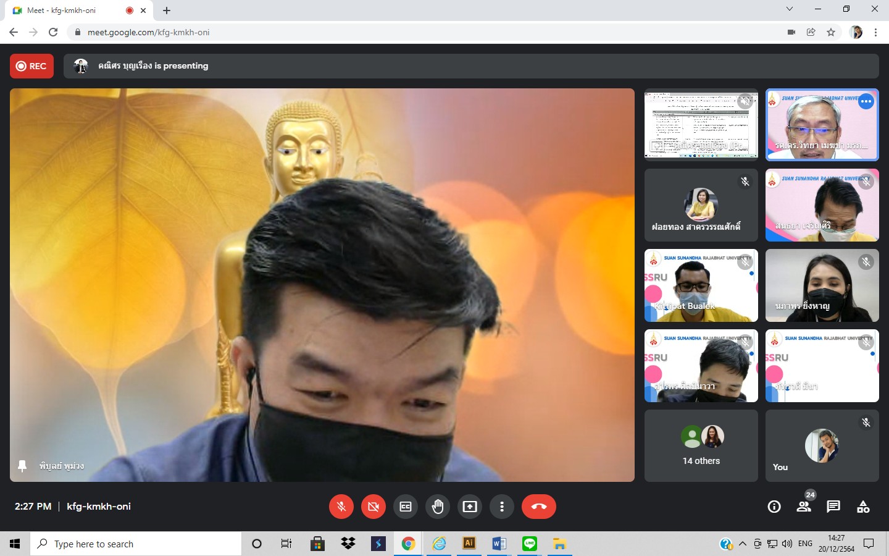Open the activities shapes icon
The height and width of the screenshot is (556, 889).
863,507
